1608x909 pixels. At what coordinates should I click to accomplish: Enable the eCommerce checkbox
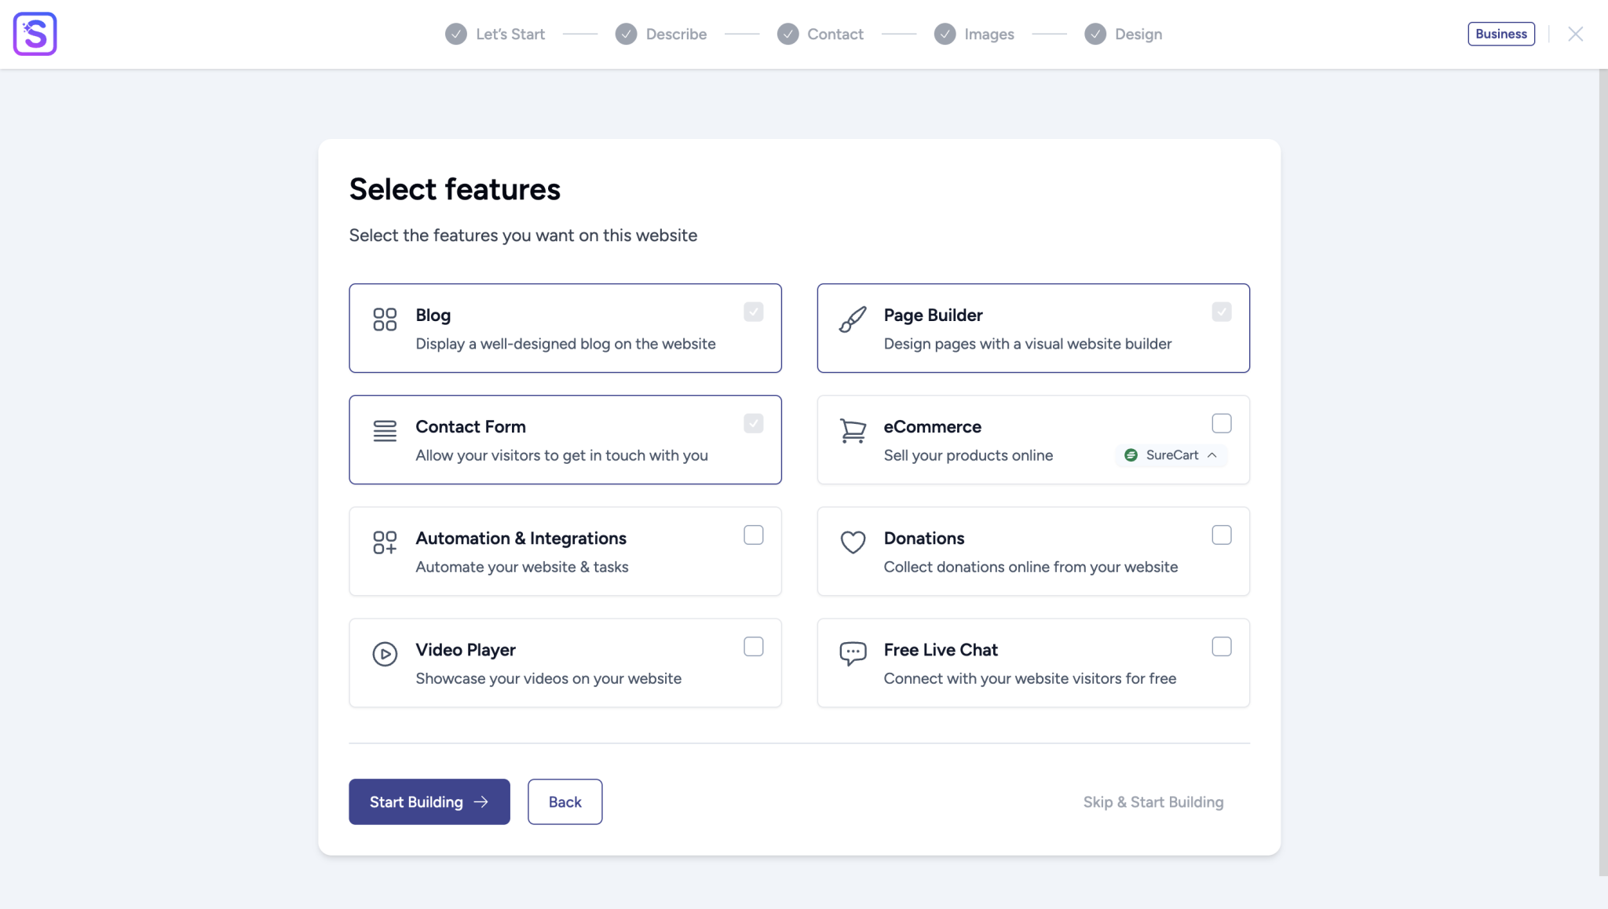1221,423
